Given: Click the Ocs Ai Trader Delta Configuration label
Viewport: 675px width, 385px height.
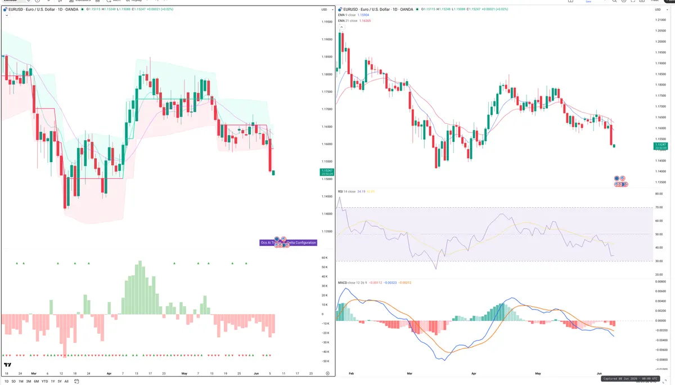Looking at the screenshot, I should coord(288,243).
